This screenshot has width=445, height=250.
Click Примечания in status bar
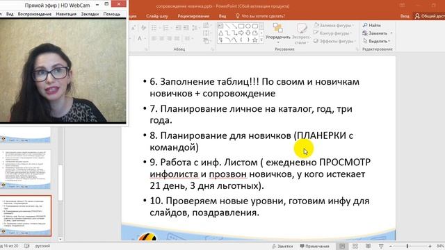click(314, 246)
